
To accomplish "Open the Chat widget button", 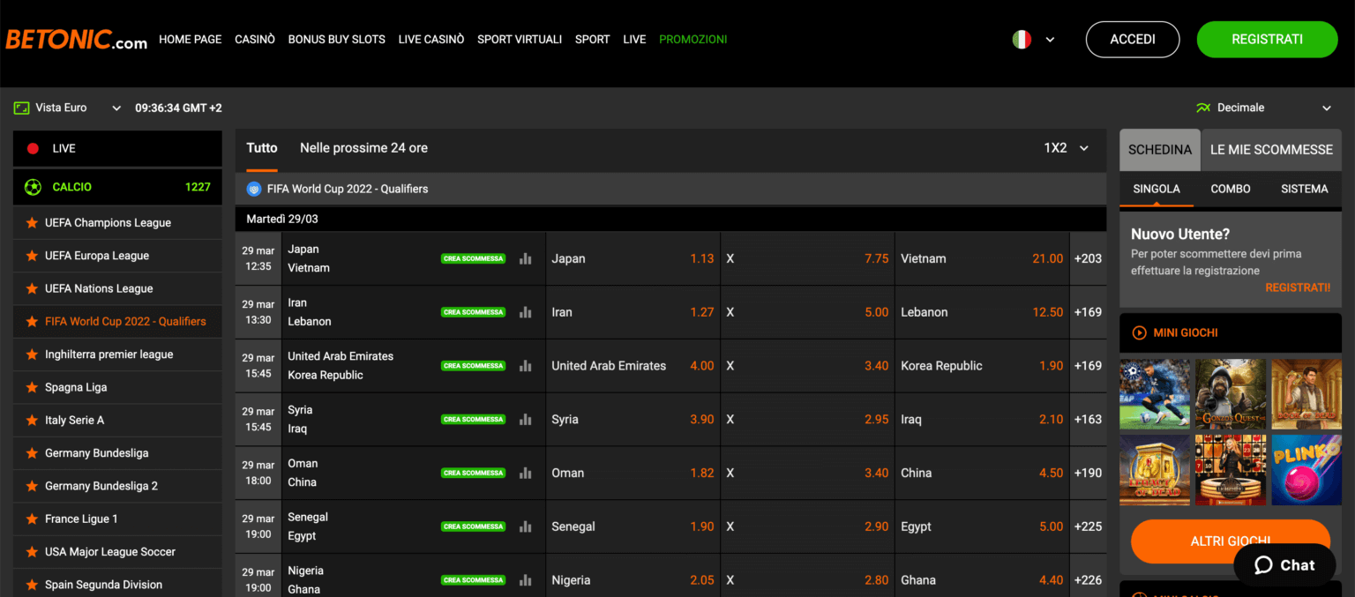I will (1284, 565).
